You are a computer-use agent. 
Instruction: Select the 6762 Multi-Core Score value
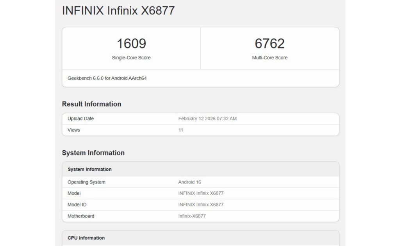point(270,43)
